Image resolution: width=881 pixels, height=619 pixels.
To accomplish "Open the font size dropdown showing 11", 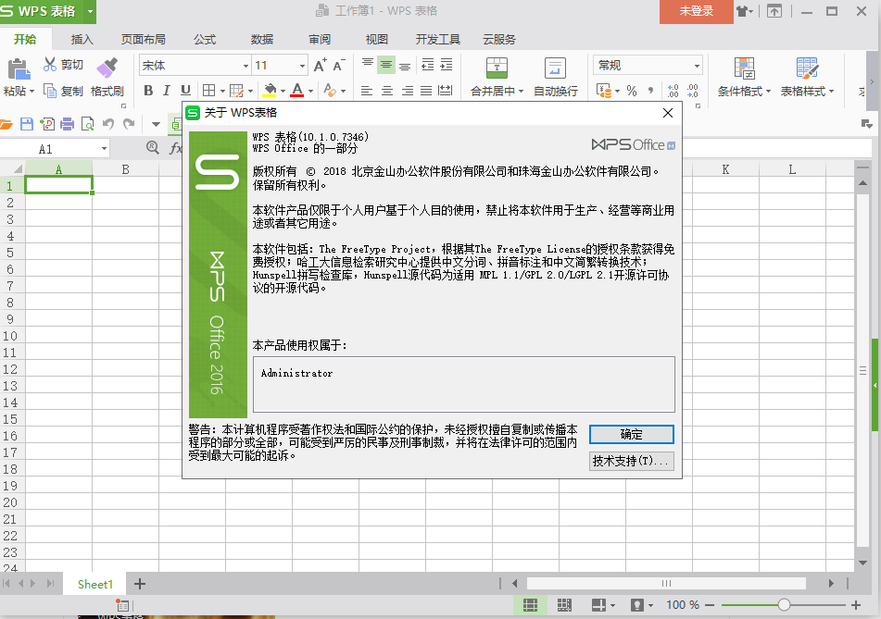I will (x=302, y=66).
